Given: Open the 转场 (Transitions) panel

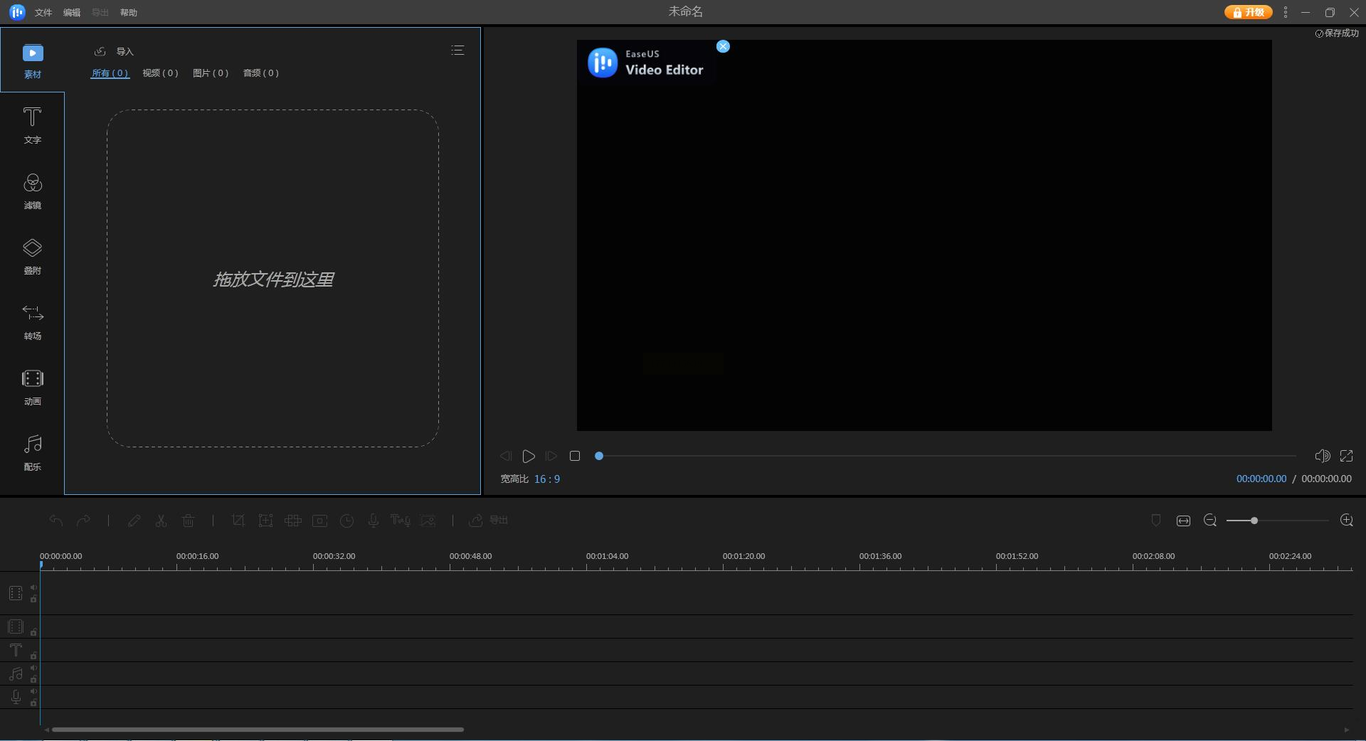Looking at the screenshot, I should click(x=32, y=321).
